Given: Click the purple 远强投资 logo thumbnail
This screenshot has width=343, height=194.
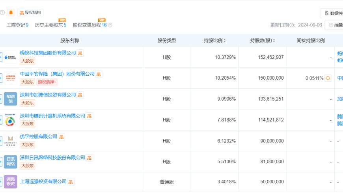Looking at the screenshot, I should pos(11,182).
